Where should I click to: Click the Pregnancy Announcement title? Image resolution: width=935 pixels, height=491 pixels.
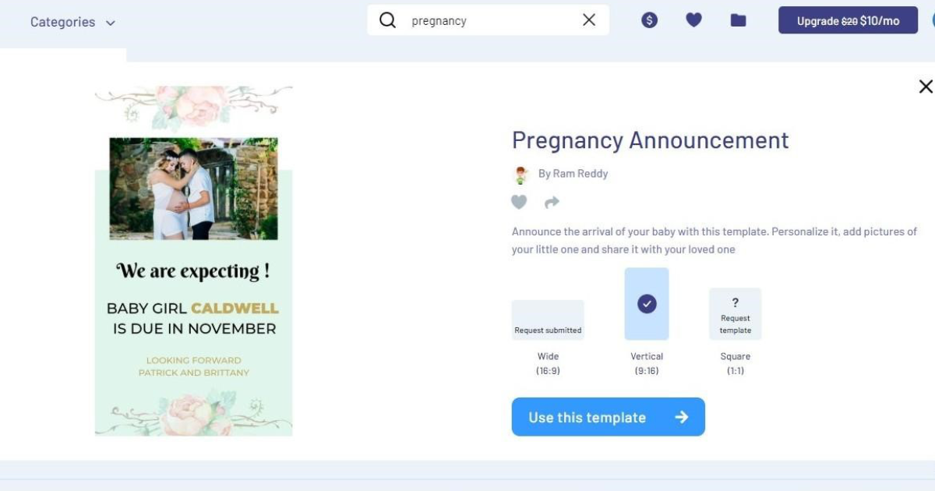coord(651,140)
